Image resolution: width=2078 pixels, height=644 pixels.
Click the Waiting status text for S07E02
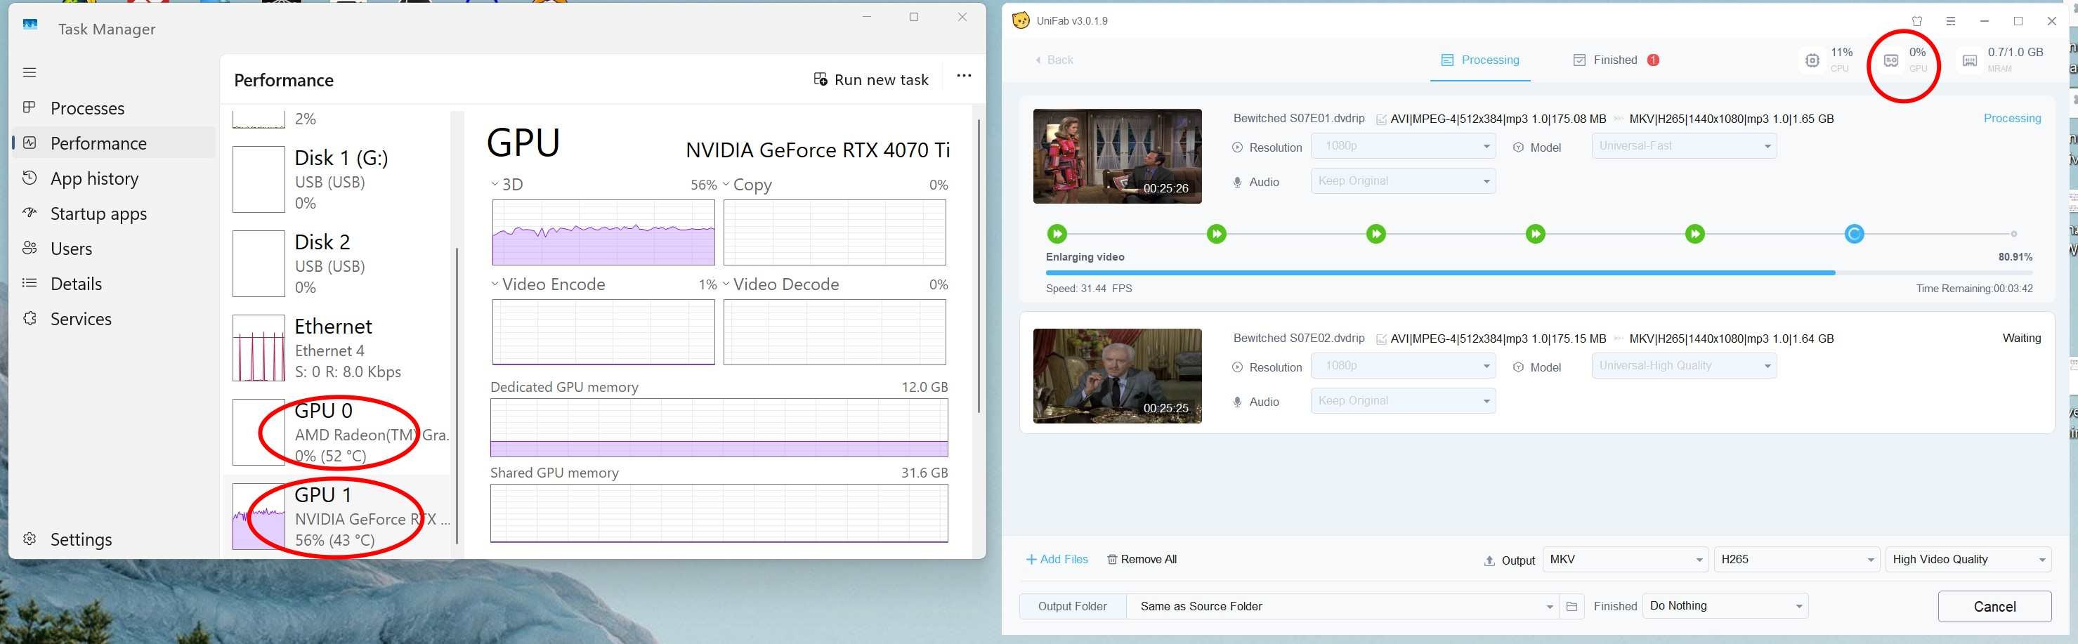tap(2022, 339)
